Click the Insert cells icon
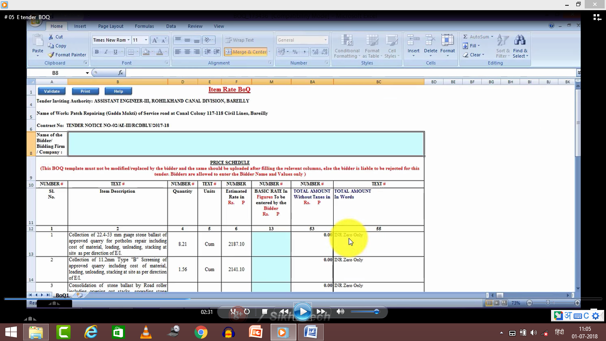Image resolution: width=606 pixels, height=341 pixels. pos(413,40)
